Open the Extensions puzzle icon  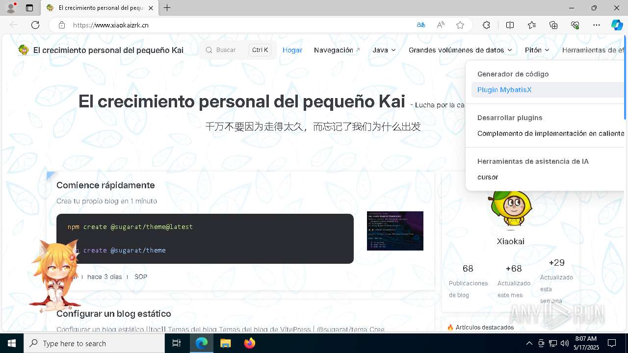[x=486, y=25]
